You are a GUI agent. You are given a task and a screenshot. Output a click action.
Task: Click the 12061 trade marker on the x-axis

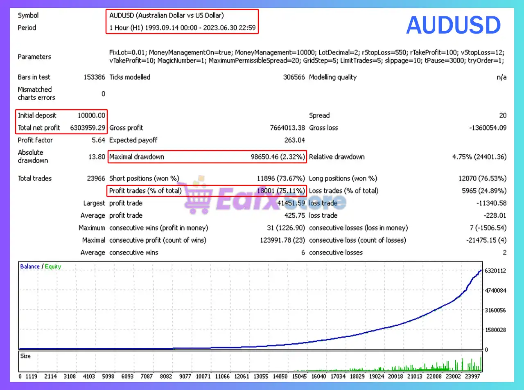242,376
